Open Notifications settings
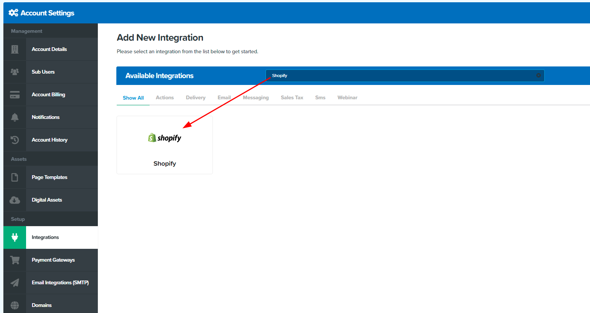The width and height of the screenshot is (590, 313). pos(51,117)
